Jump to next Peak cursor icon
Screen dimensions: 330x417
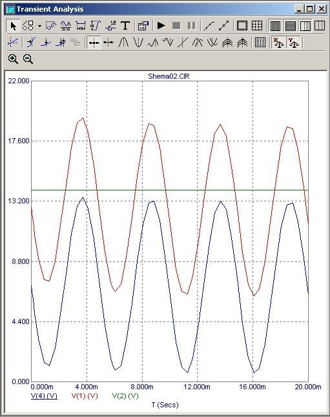click(123, 43)
